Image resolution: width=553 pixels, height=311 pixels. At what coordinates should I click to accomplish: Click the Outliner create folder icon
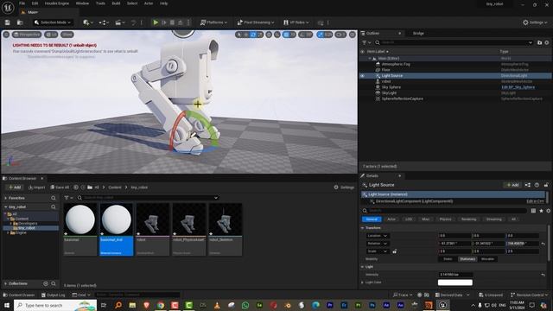539,42
